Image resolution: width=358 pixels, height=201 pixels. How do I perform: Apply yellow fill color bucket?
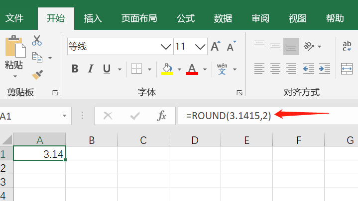pyautogui.click(x=167, y=69)
